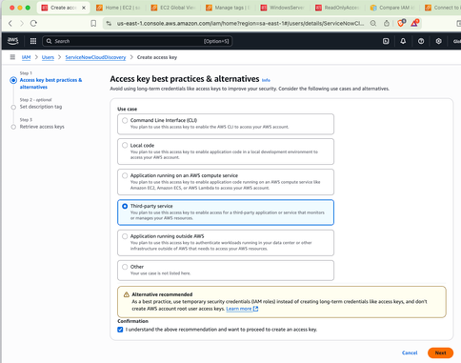This screenshot has height=363, width=461.
Task: Open the AWS help question-mark icon
Action: pos(421,41)
